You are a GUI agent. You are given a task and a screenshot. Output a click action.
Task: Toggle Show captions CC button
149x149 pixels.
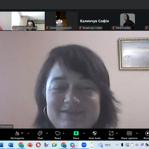point(129,133)
